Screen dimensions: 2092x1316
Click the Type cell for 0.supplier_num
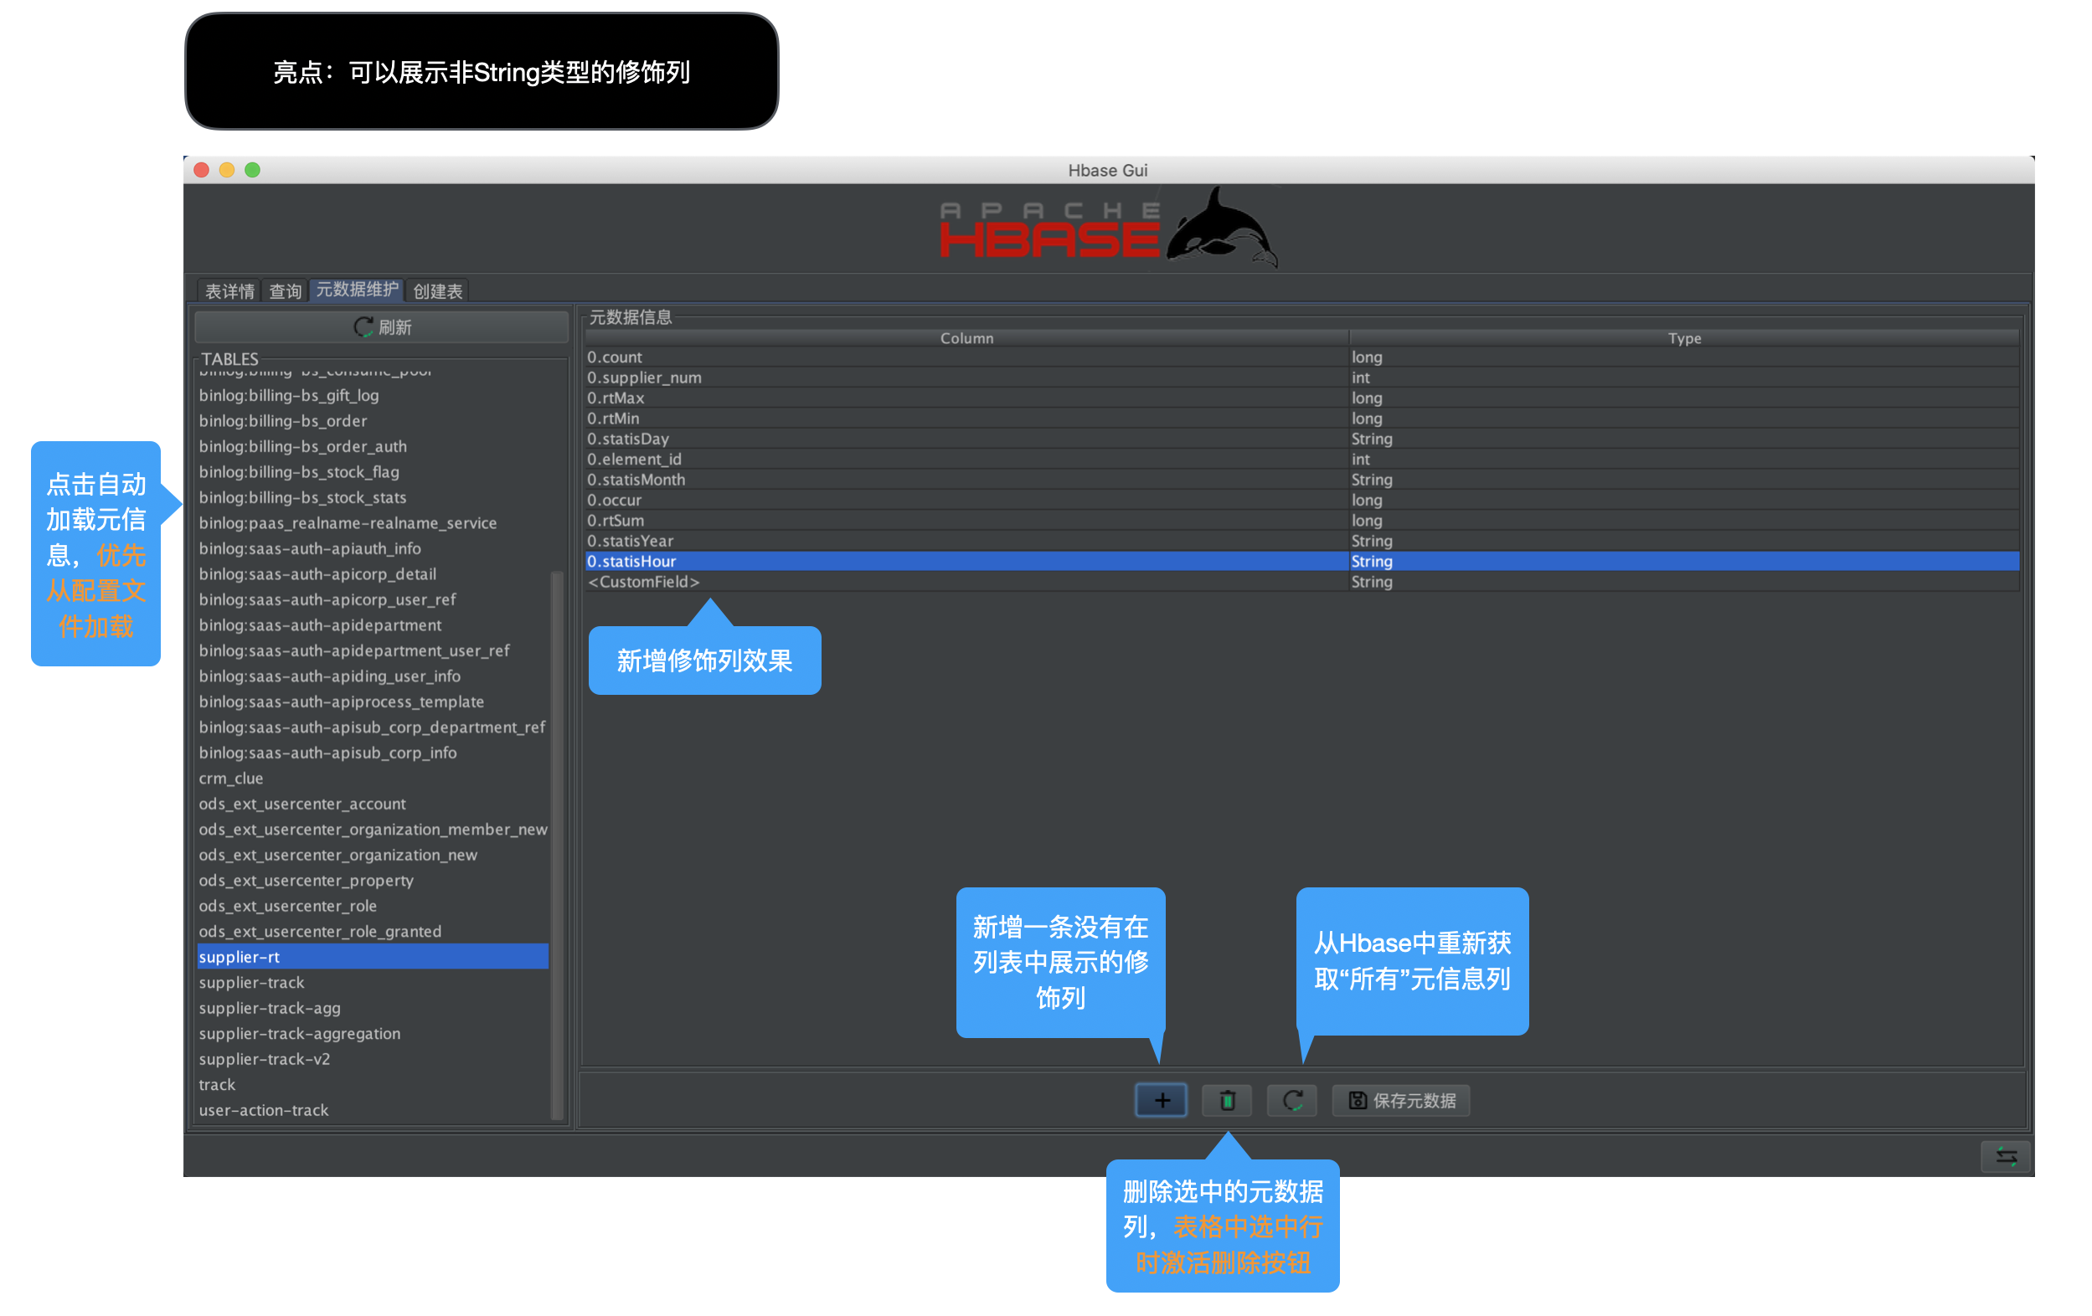[x=1361, y=378]
